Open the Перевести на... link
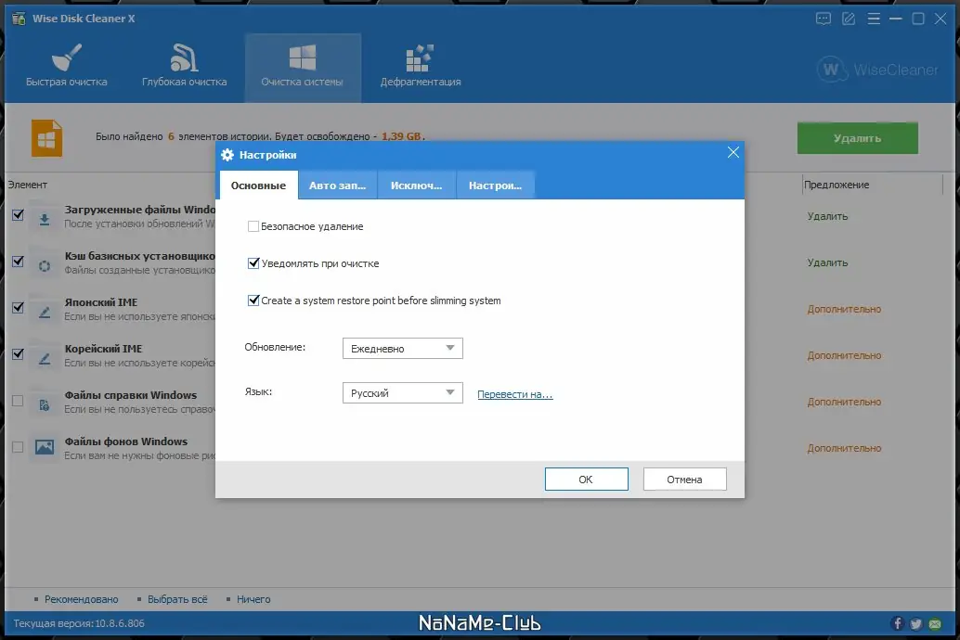The width and height of the screenshot is (960, 640). [515, 394]
